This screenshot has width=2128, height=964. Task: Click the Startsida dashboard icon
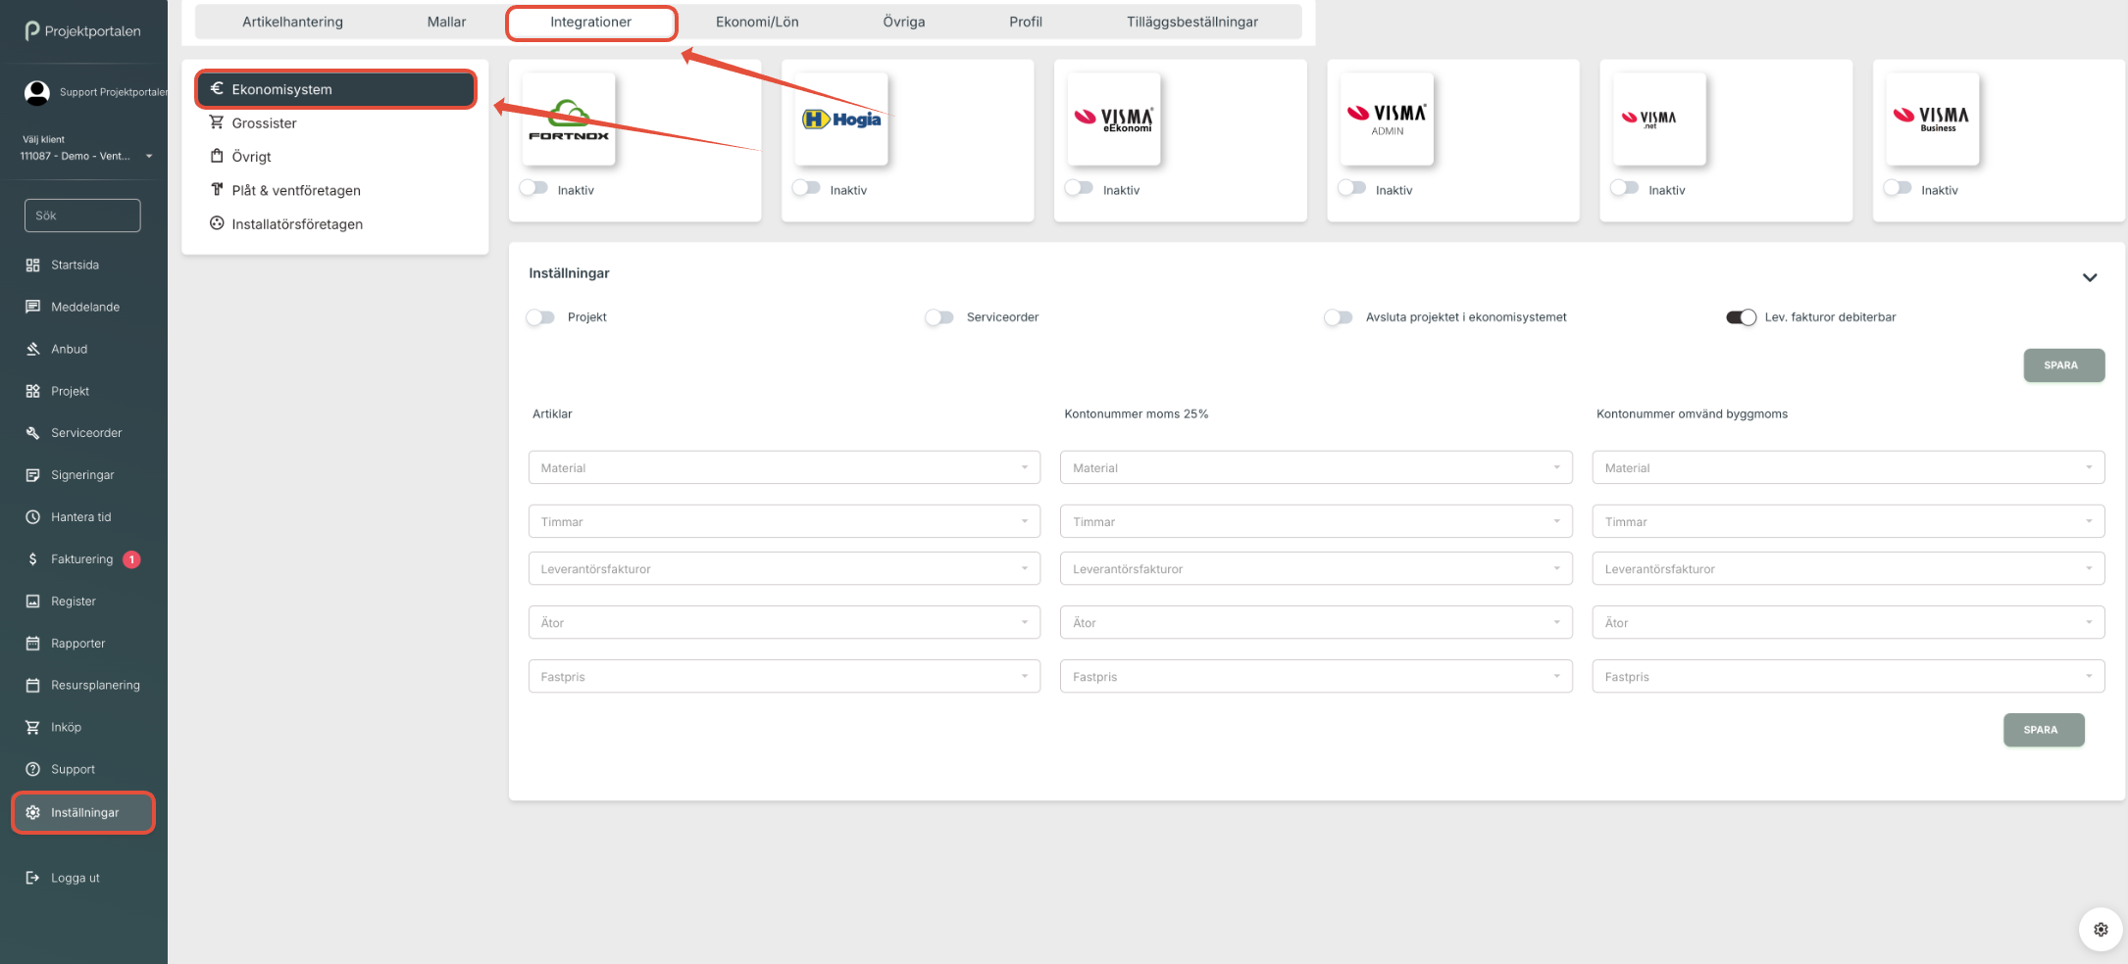click(32, 265)
